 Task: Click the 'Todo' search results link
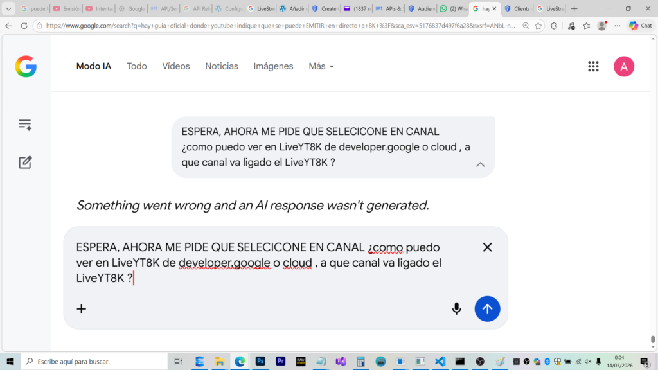pos(136,66)
